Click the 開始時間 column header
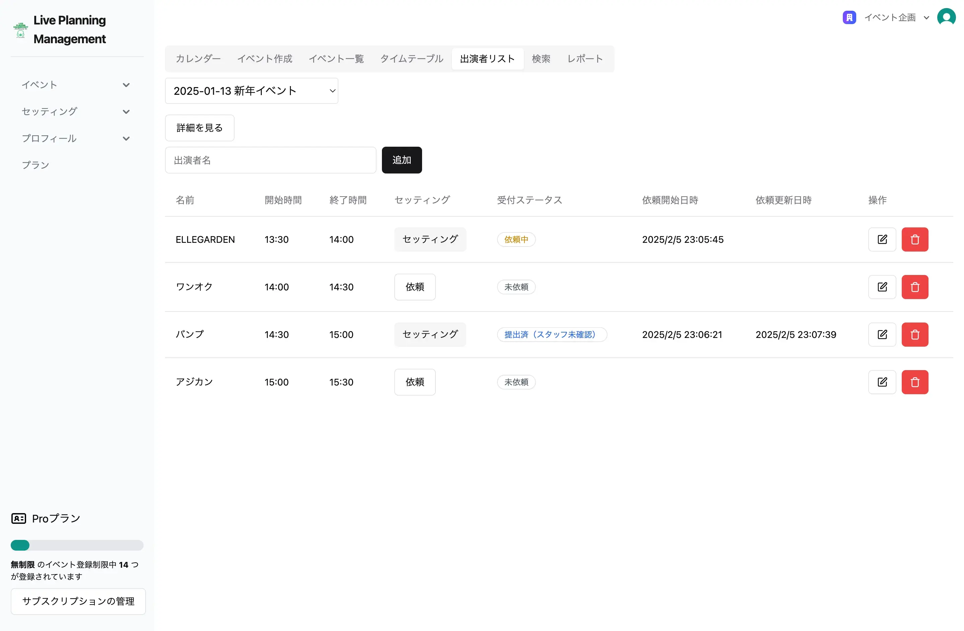The height and width of the screenshot is (631, 964). (x=283, y=200)
